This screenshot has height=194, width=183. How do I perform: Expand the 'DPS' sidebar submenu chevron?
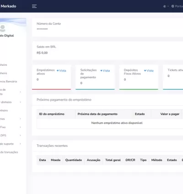[20, 135]
